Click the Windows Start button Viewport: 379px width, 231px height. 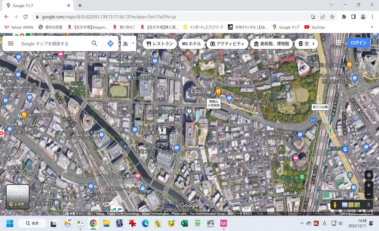[x=10, y=224]
